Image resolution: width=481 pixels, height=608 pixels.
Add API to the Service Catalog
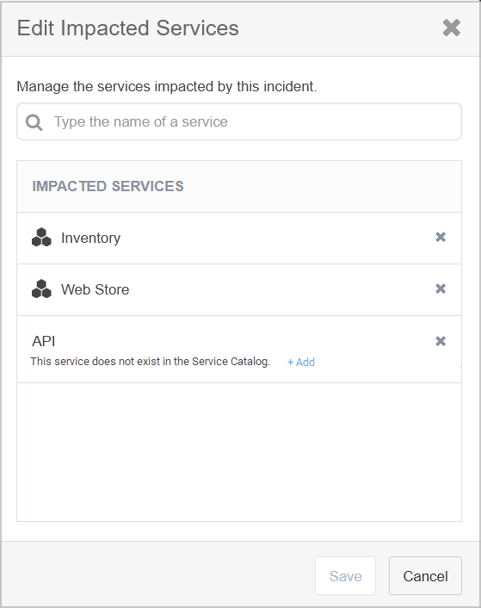(x=301, y=363)
